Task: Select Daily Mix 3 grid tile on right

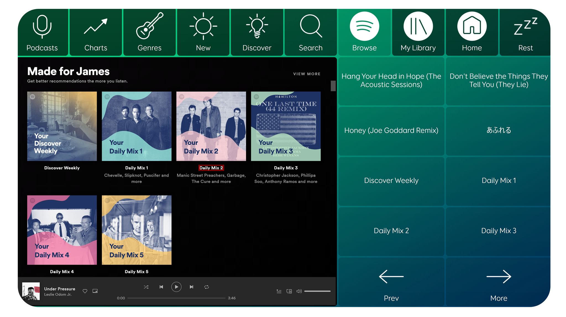Action: point(498,231)
